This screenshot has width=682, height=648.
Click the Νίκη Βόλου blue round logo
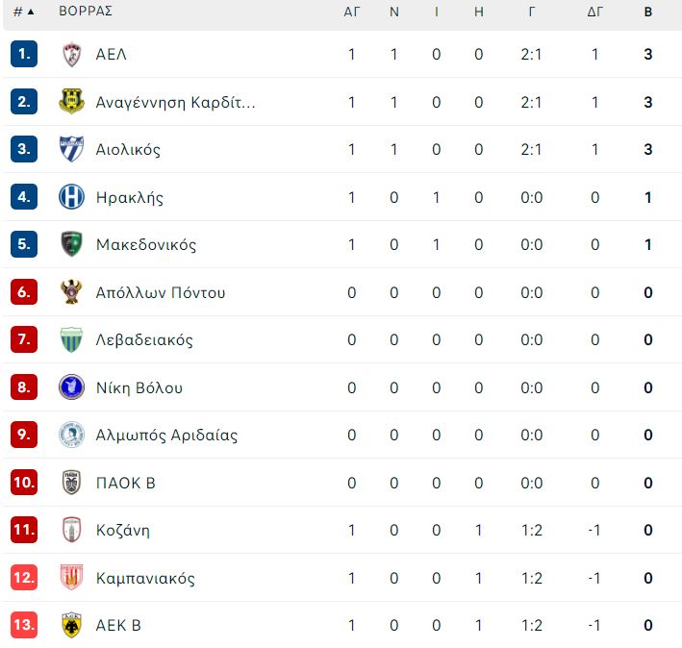[x=72, y=386]
